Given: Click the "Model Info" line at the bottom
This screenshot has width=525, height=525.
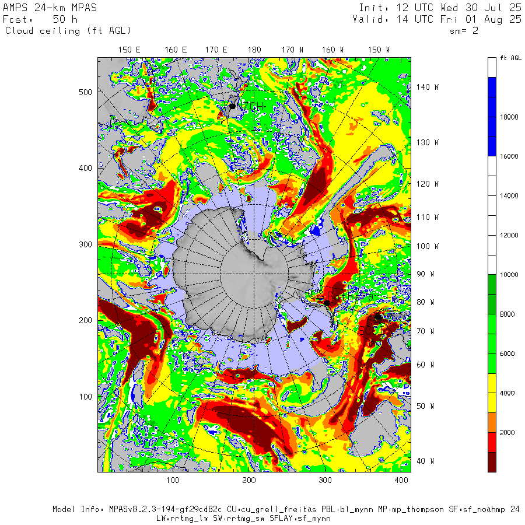Looking at the screenshot, I should 286,510.
